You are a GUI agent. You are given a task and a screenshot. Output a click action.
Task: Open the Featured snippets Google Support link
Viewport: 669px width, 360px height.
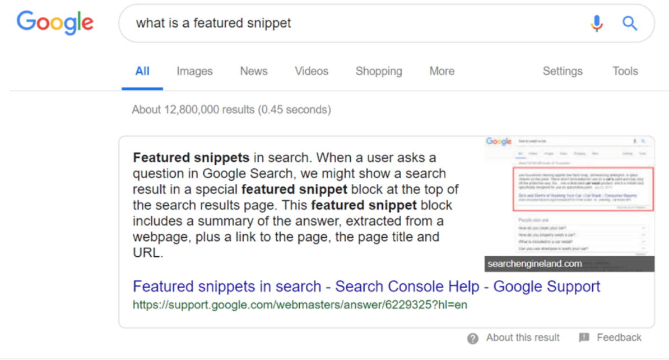coord(365,287)
